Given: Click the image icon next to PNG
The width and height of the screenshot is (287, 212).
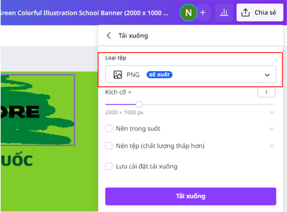Looking at the screenshot, I should [x=117, y=74].
